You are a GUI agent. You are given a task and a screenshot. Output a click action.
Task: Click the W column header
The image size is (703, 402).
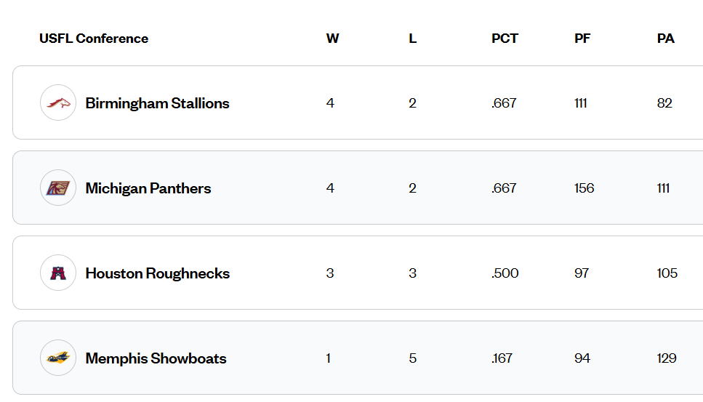pyautogui.click(x=332, y=39)
